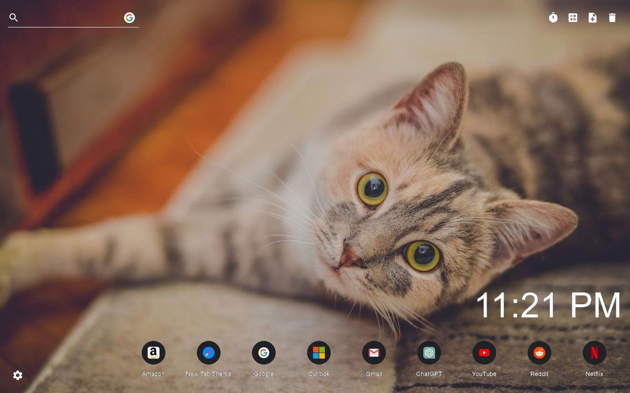
Task: Open the settings gear icon
Action: (x=18, y=375)
